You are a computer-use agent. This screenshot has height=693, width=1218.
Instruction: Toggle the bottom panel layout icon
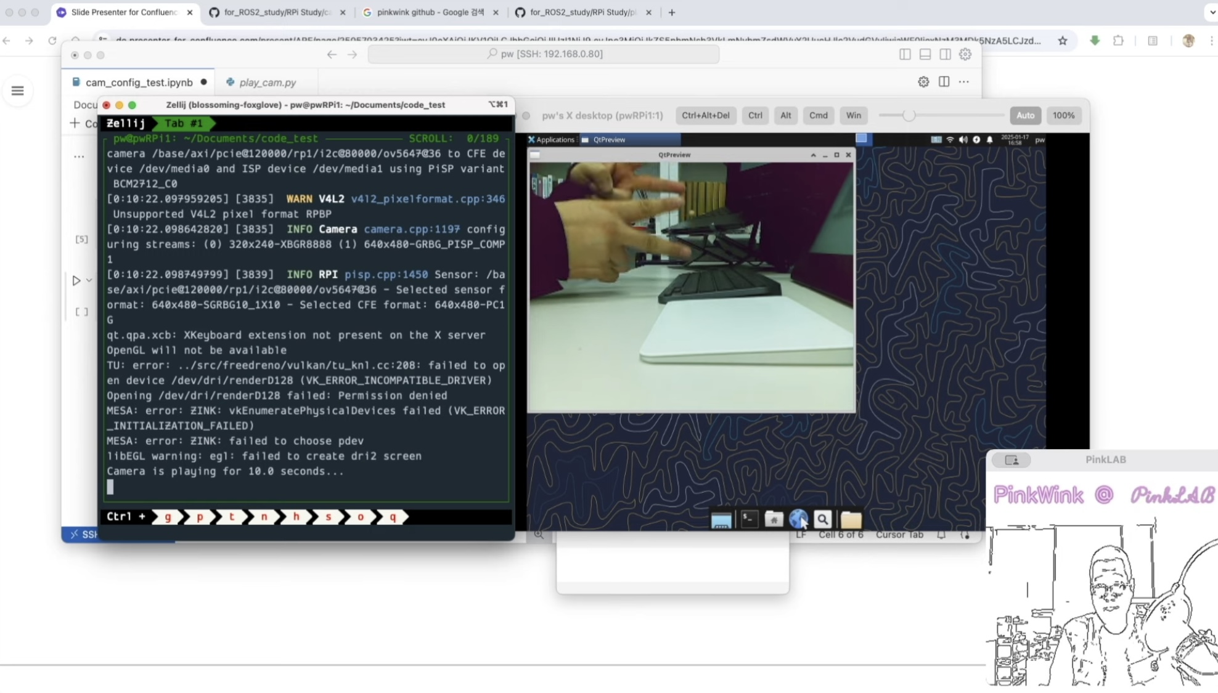coord(925,54)
